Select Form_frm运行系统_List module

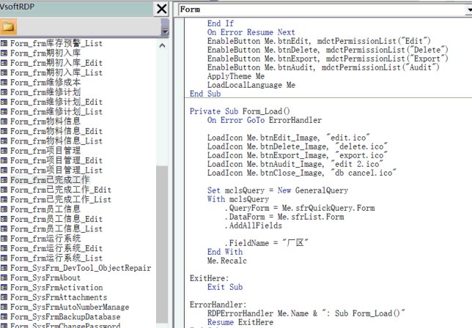[x=56, y=258]
